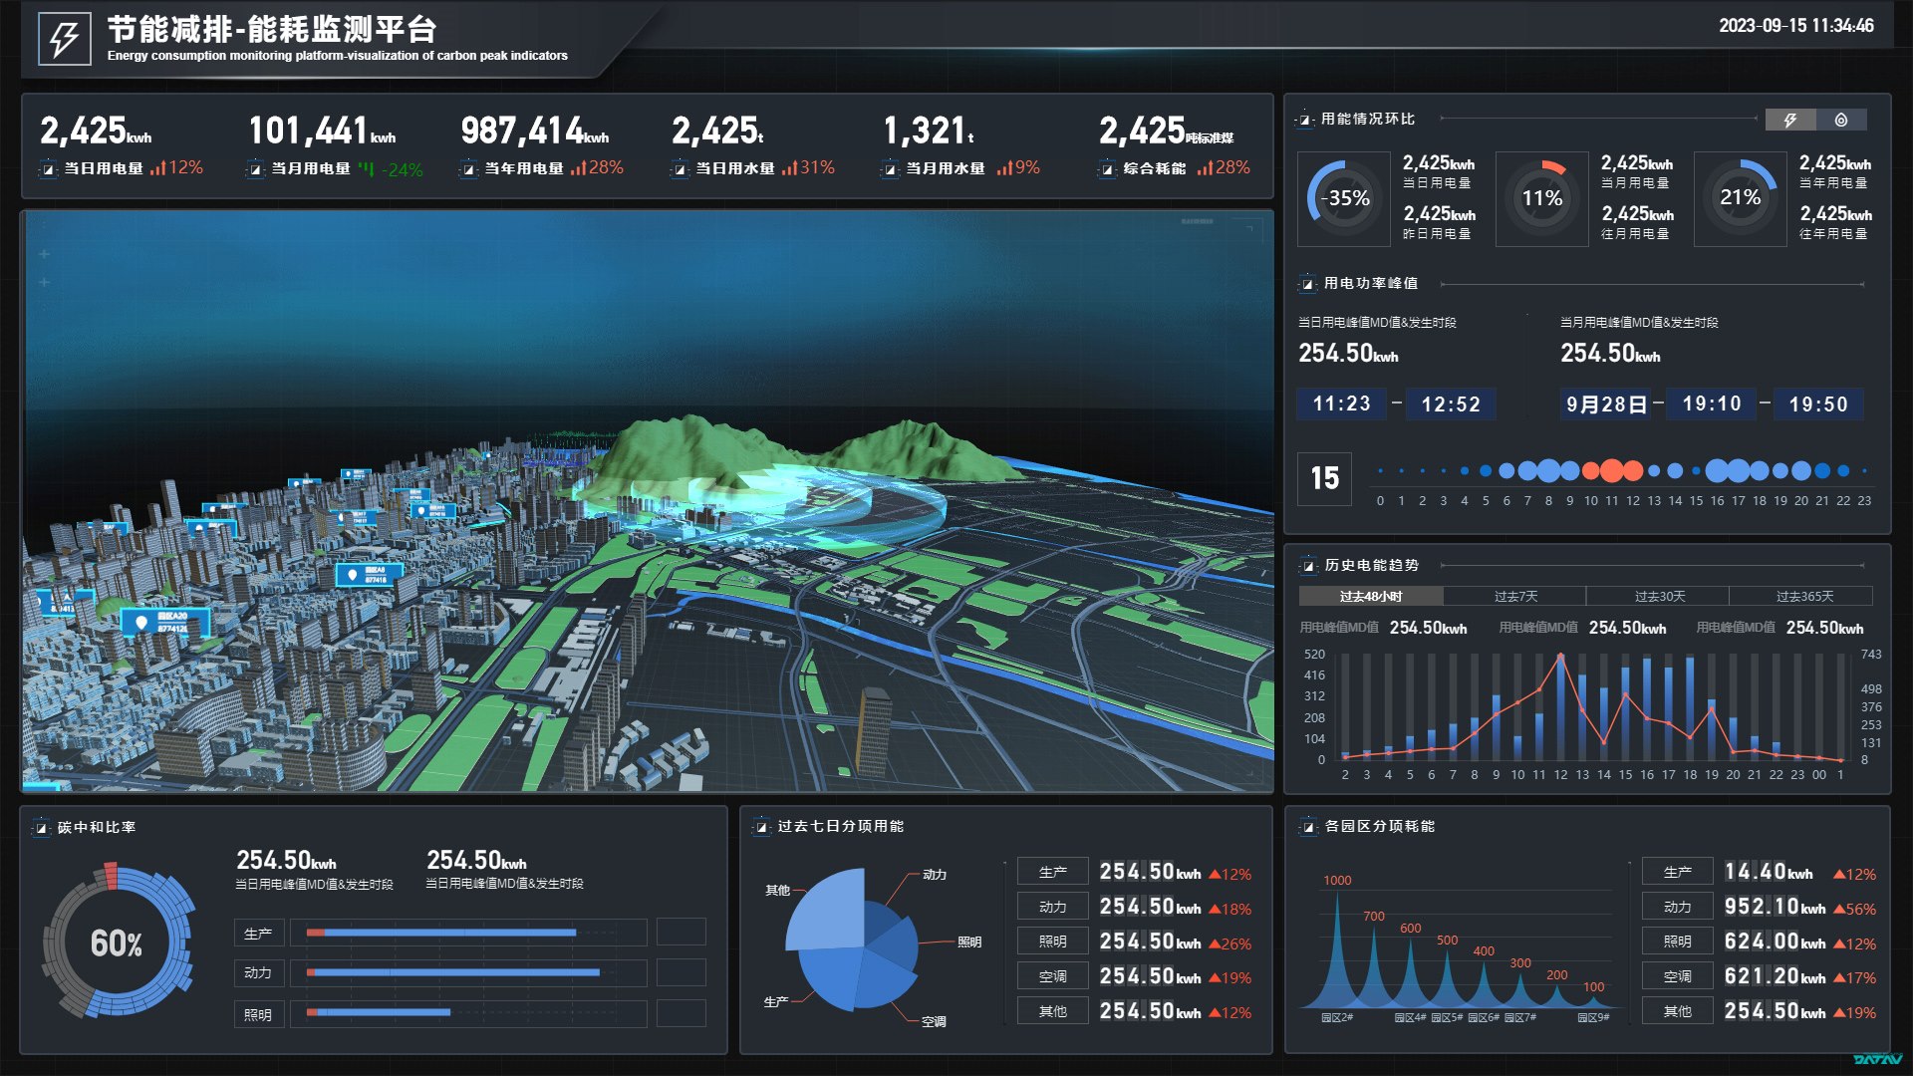
Task: Select the 过去7天 tab
Action: [x=1514, y=596]
